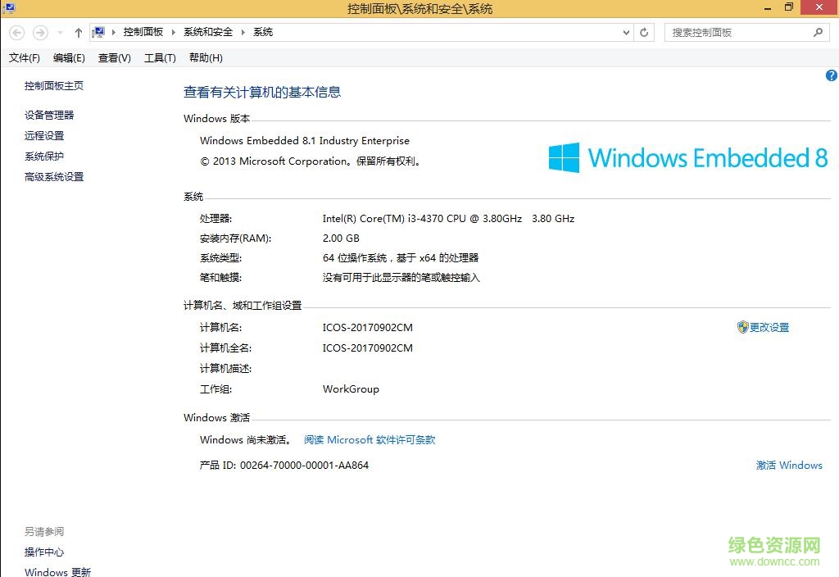The image size is (839, 577).
Task: Open help via the blue question mark icon
Action: tap(831, 75)
